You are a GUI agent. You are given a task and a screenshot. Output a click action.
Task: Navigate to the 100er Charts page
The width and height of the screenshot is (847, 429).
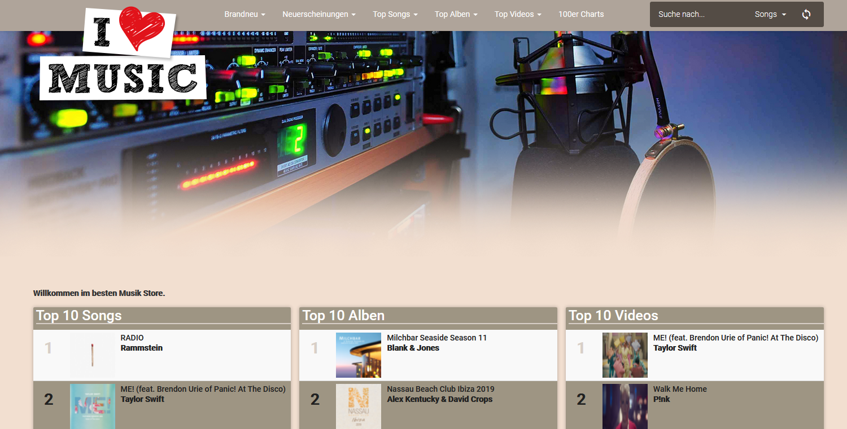(581, 14)
